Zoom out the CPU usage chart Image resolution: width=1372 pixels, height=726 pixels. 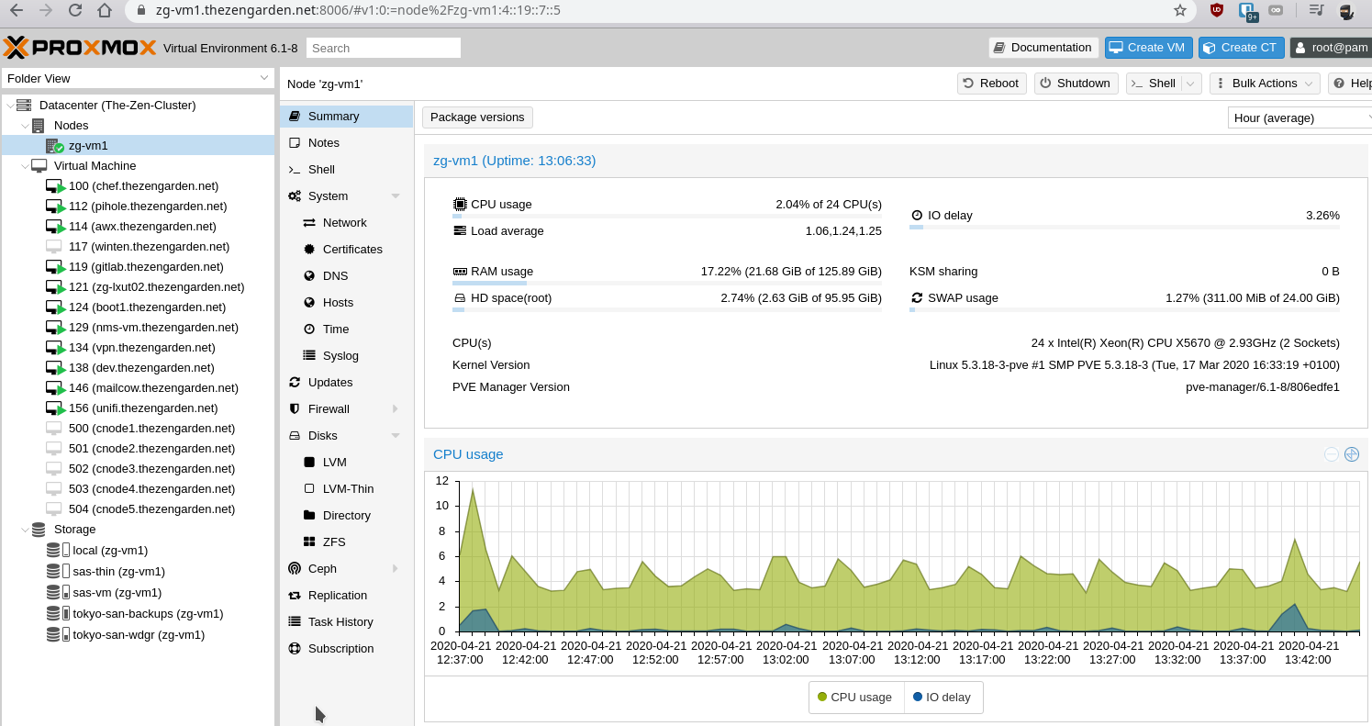pos(1332,454)
